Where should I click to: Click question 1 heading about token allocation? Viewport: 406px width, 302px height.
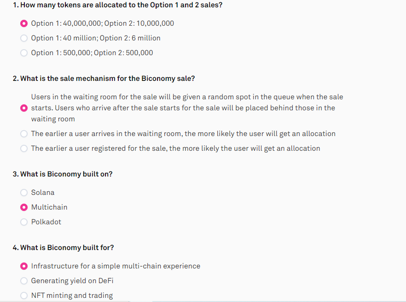[x=117, y=5]
